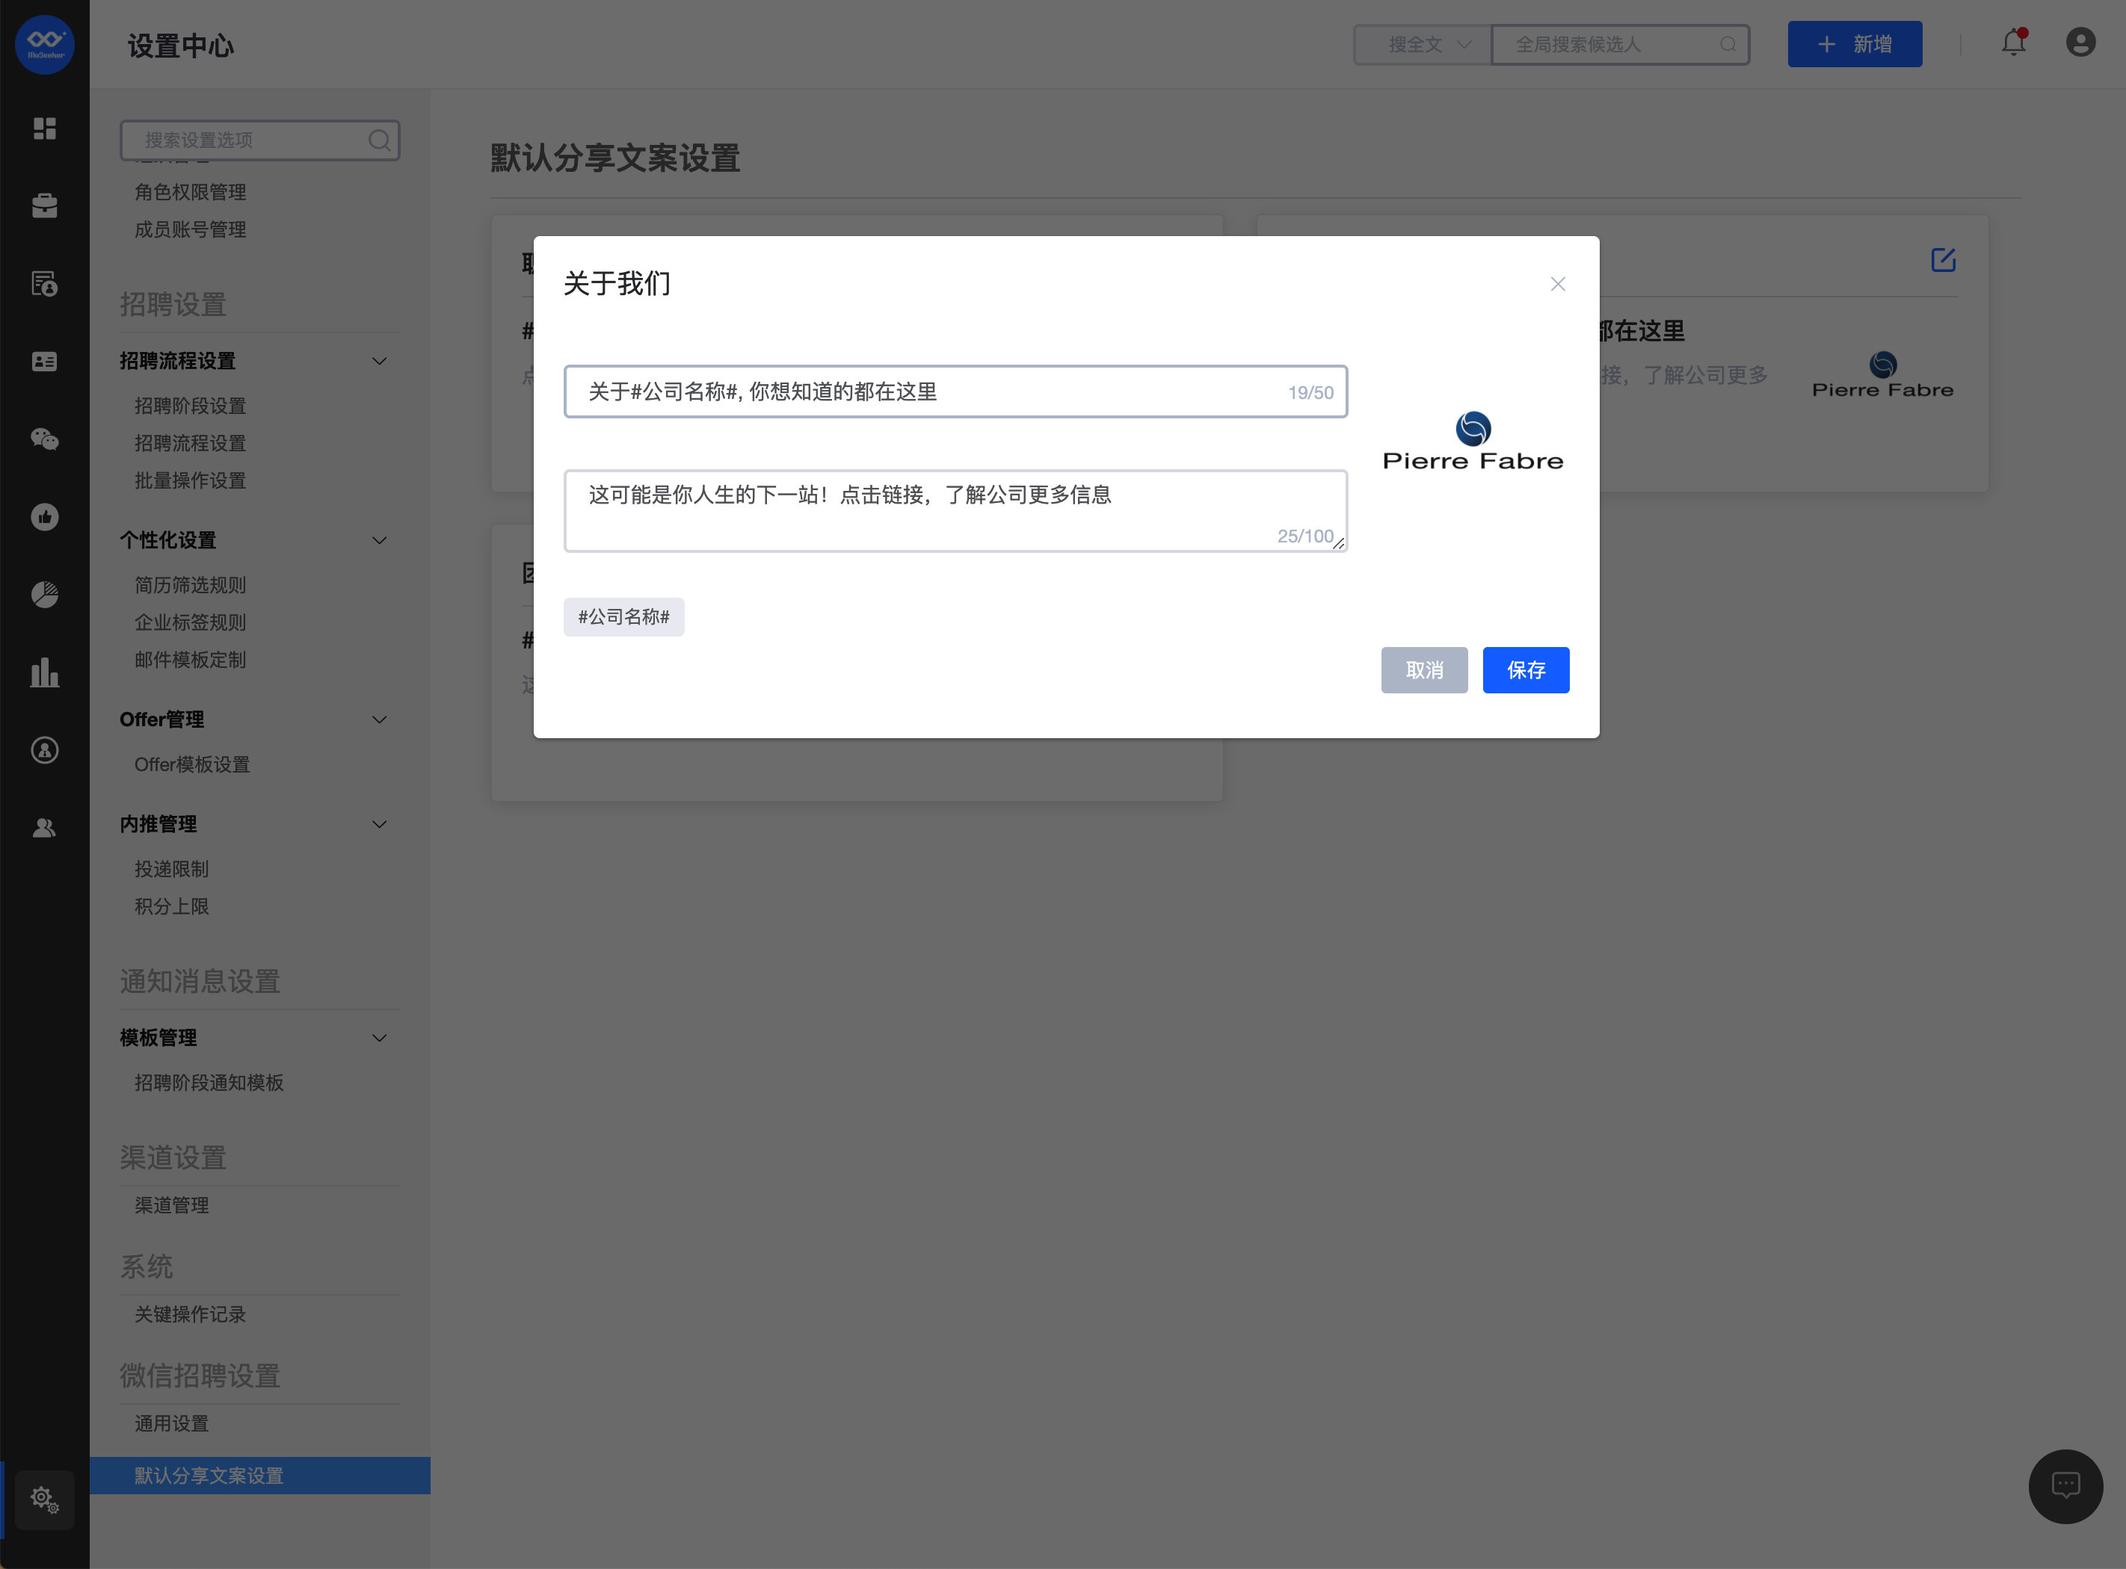Focus the 搜索设置选项 search box
Viewport: 2126px width, 1569px height.
tap(259, 140)
